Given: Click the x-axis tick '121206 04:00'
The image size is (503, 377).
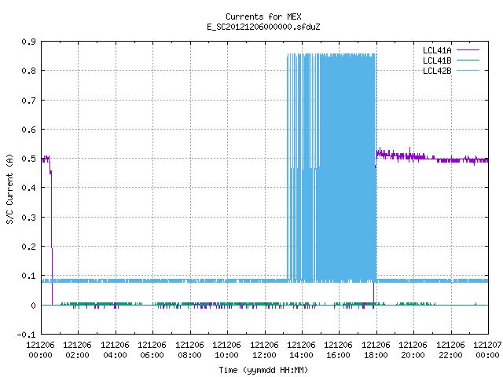Looking at the screenshot, I should [x=115, y=350].
